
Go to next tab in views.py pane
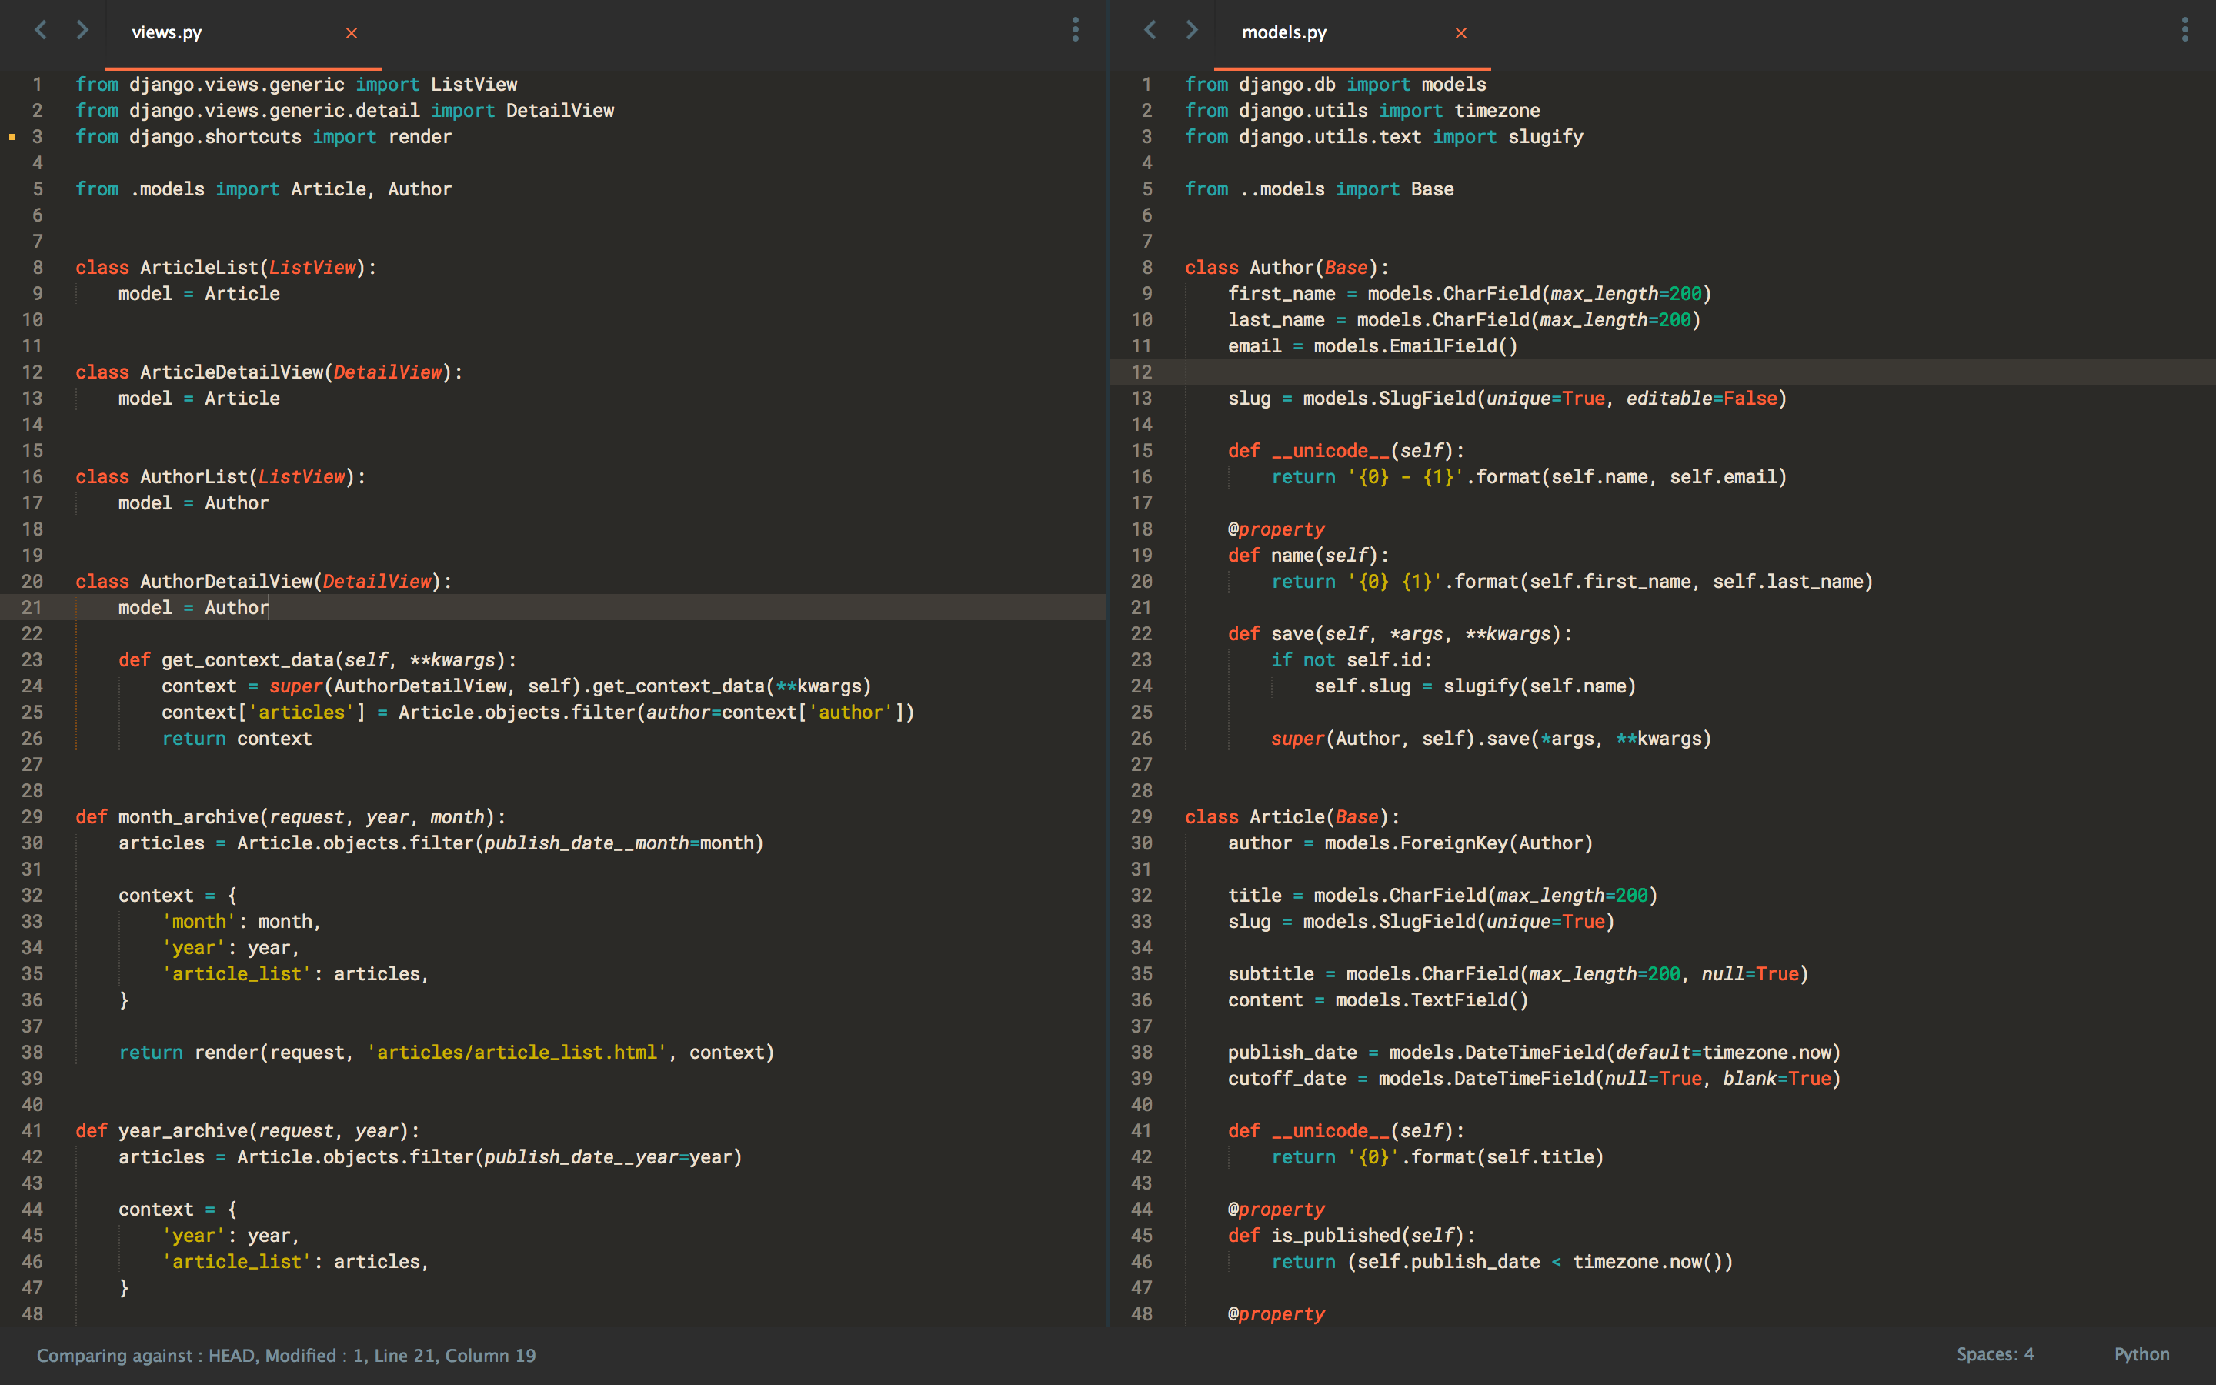[82, 30]
